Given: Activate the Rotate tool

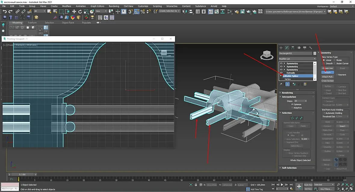Looking at the screenshot, I should (x=80, y=11).
